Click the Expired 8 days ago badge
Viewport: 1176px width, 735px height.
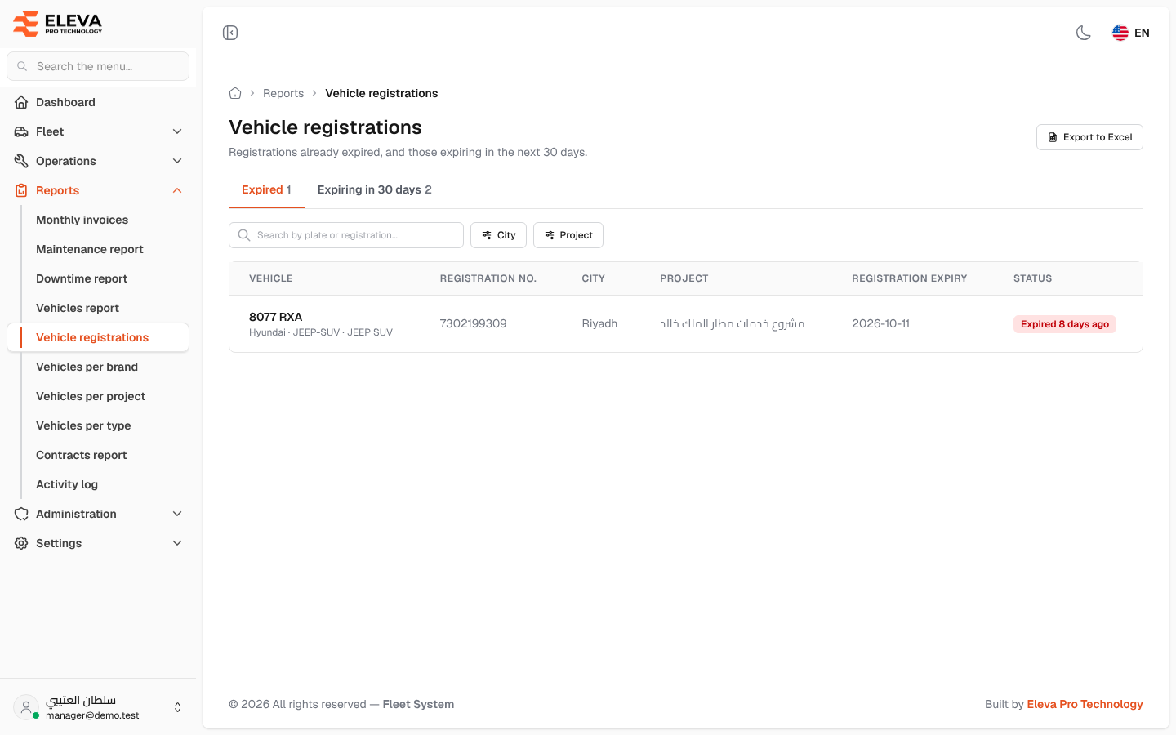(1065, 324)
